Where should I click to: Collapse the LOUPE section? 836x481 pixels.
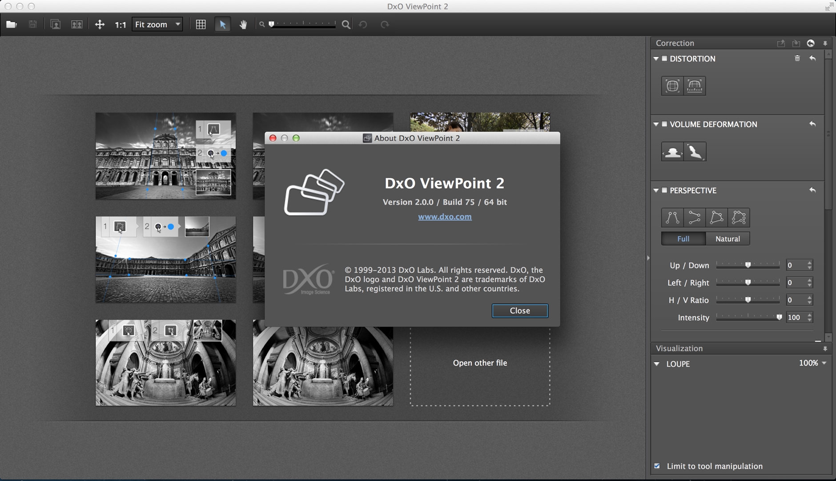657,364
